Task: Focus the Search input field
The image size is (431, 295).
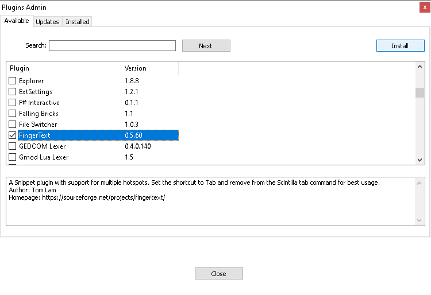Action: tap(112, 45)
